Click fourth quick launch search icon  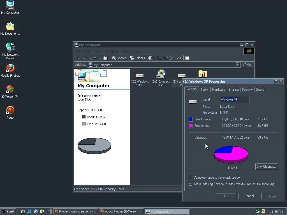[42, 211]
